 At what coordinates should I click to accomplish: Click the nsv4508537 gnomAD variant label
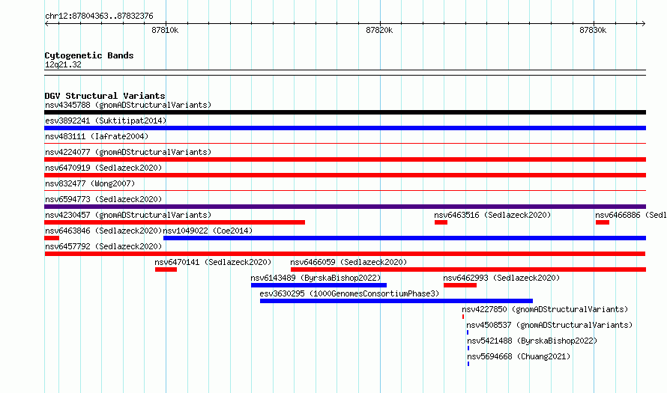tap(549, 325)
